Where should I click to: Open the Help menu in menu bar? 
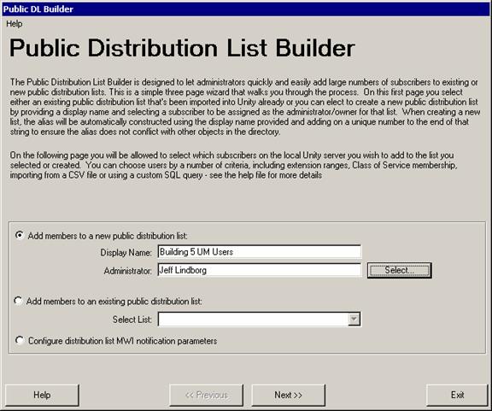(15, 24)
